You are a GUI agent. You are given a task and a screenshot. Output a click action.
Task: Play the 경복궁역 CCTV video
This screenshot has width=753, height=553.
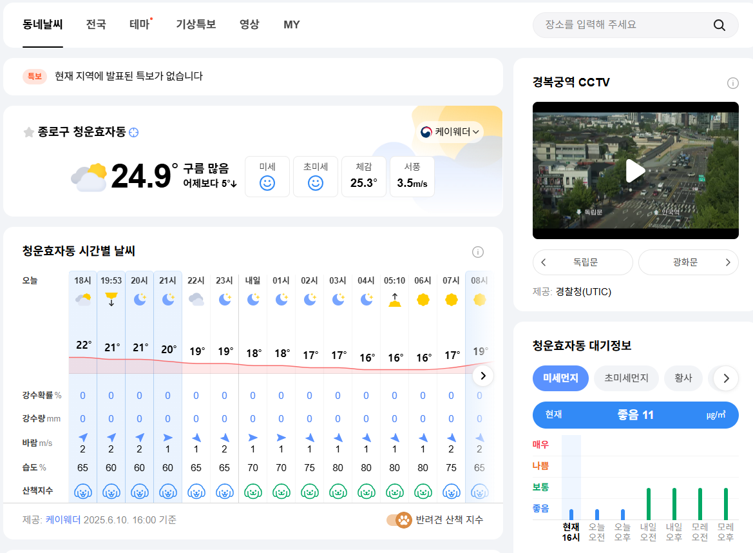click(x=635, y=171)
